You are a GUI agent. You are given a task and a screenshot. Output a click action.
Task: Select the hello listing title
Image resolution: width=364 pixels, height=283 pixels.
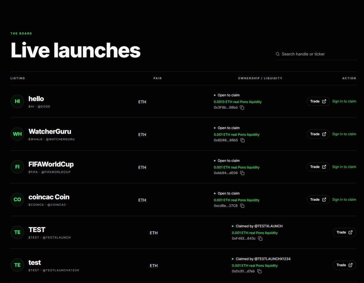point(36,99)
